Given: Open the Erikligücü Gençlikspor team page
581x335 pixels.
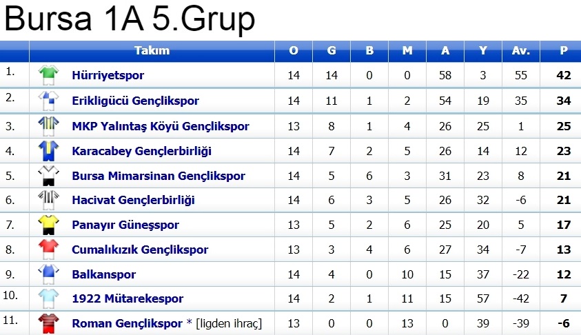Looking at the screenshot, I should (135, 101).
